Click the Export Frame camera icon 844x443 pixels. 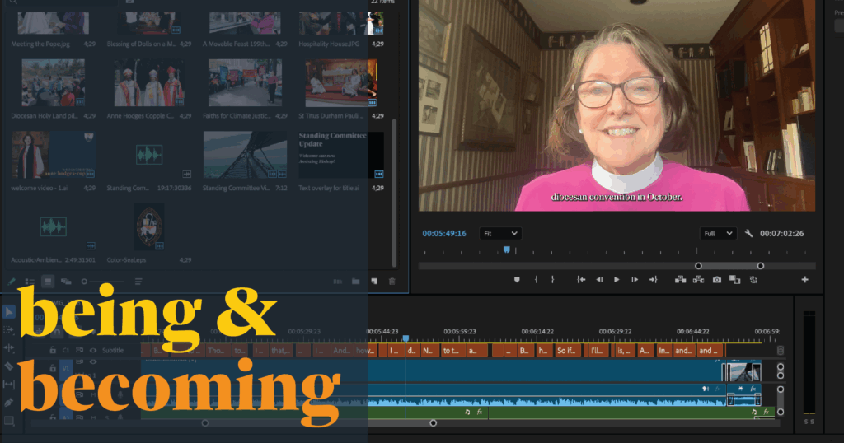pos(717,280)
